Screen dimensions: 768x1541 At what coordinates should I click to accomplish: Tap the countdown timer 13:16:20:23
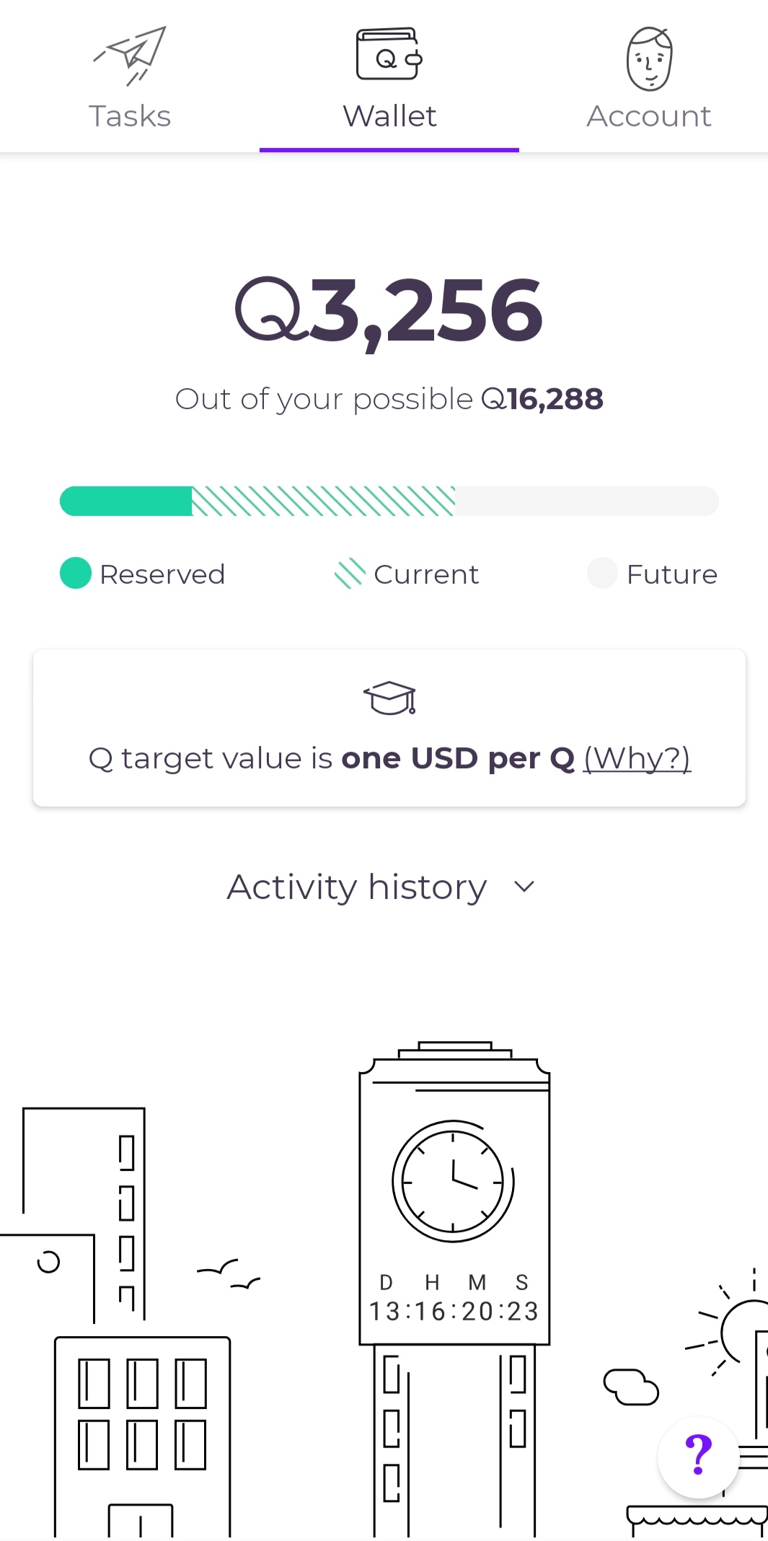tap(454, 1311)
